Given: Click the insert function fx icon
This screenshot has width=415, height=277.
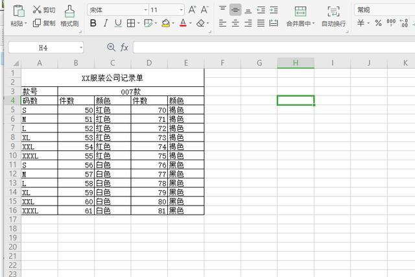Looking at the screenshot, I should (x=124, y=47).
